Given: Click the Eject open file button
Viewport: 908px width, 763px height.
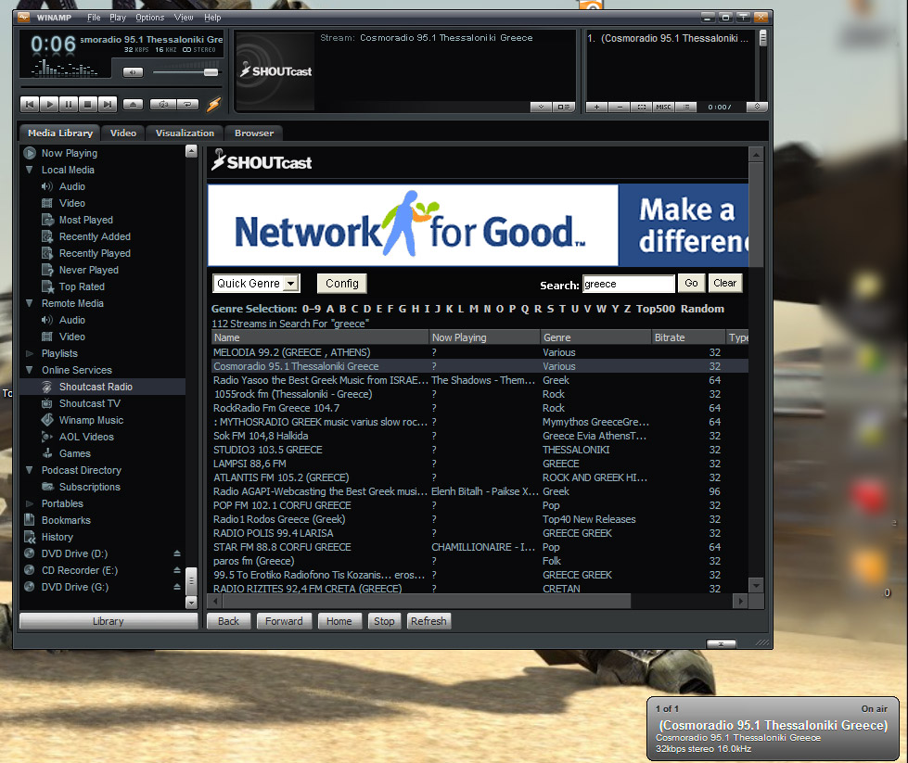Looking at the screenshot, I should (133, 104).
